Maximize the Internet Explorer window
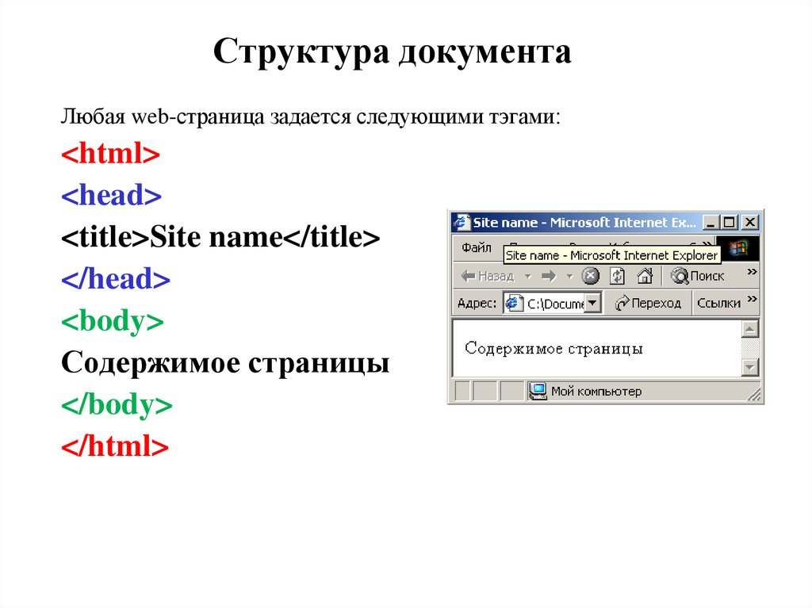The image size is (812, 608). point(730,223)
